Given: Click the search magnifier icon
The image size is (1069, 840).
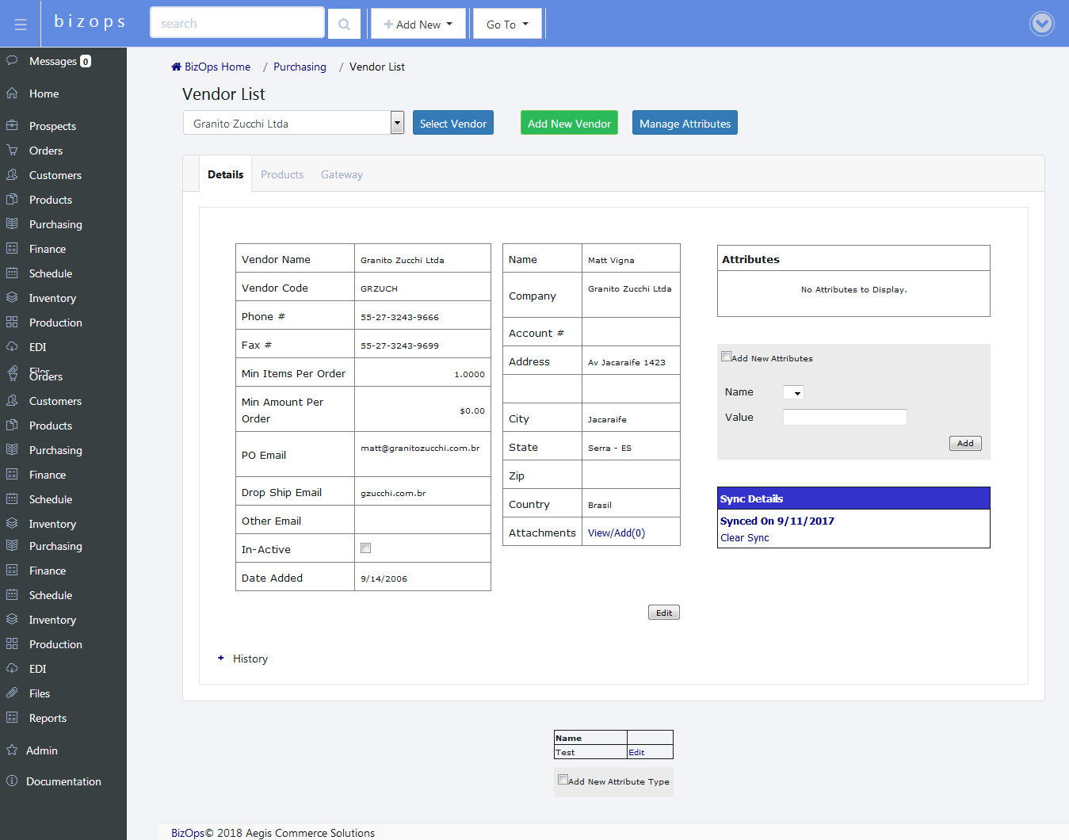Looking at the screenshot, I should click(344, 25).
